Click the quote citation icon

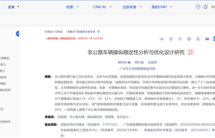pyautogui.click(x=162, y=39)
